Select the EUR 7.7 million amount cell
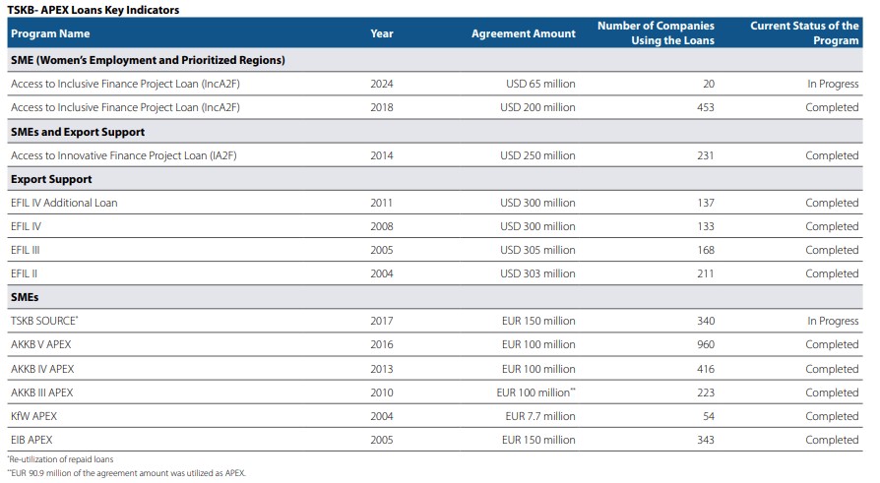The image size is (880, 483). pos(539,416)
